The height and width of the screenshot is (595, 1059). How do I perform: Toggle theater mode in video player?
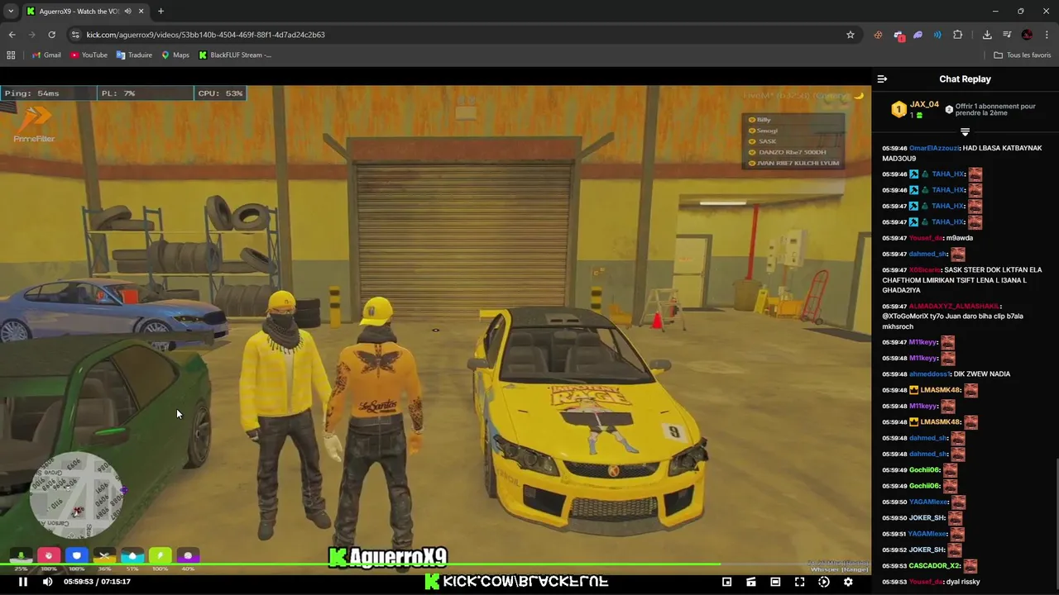click(x=775, y=582)
